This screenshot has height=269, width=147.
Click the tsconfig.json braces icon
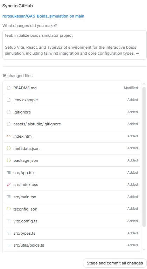pyautogui.click(x=9, y=209)
